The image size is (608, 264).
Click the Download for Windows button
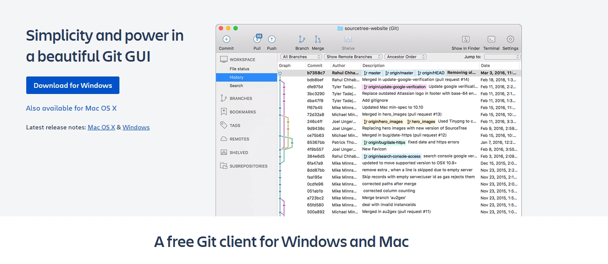coord(73,85)
